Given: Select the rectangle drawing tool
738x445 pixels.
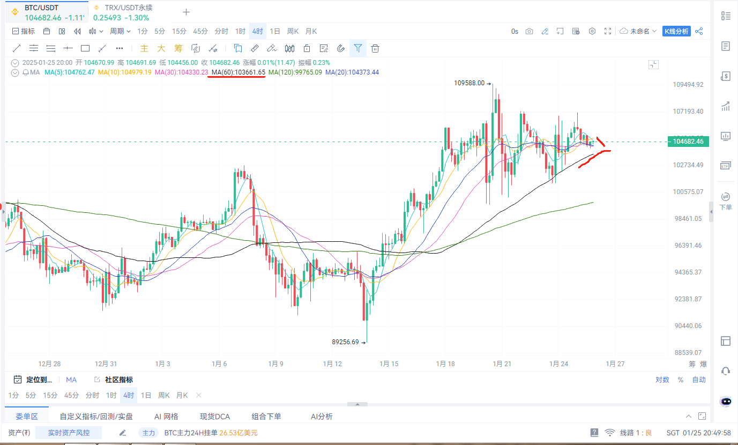Looking at the screenshot, I should coord(85,48).
